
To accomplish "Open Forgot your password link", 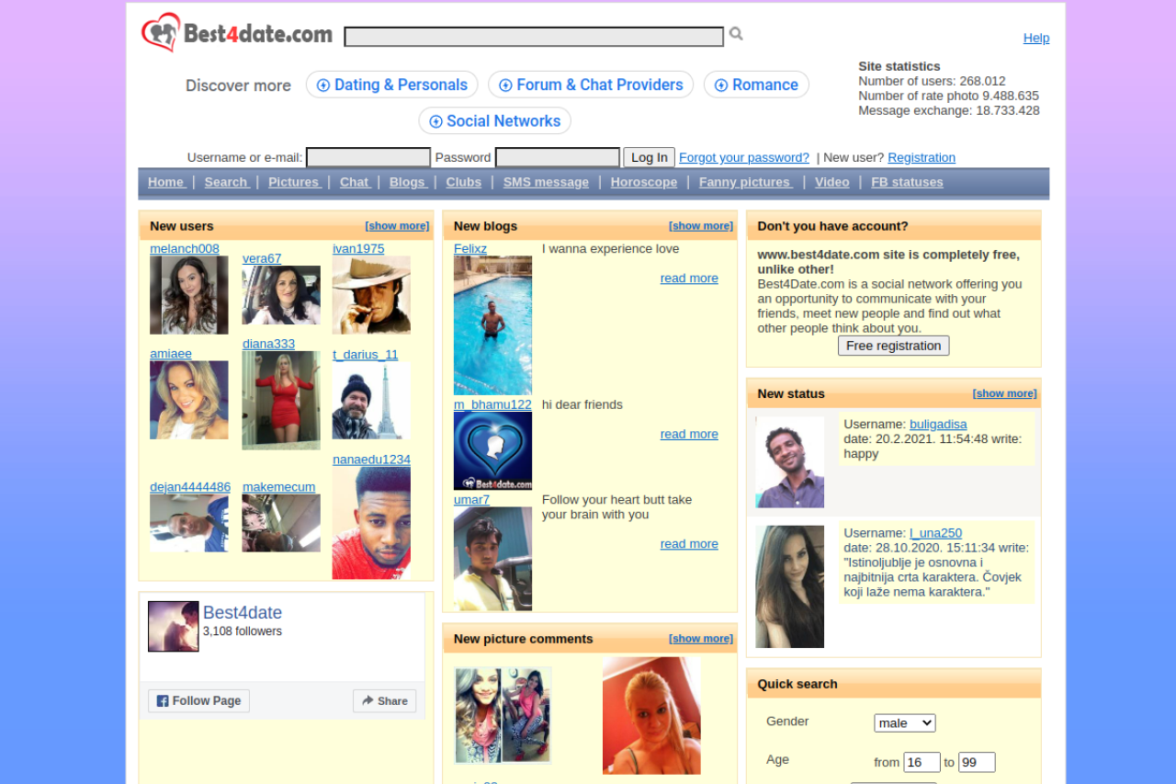I will (744, 157).
